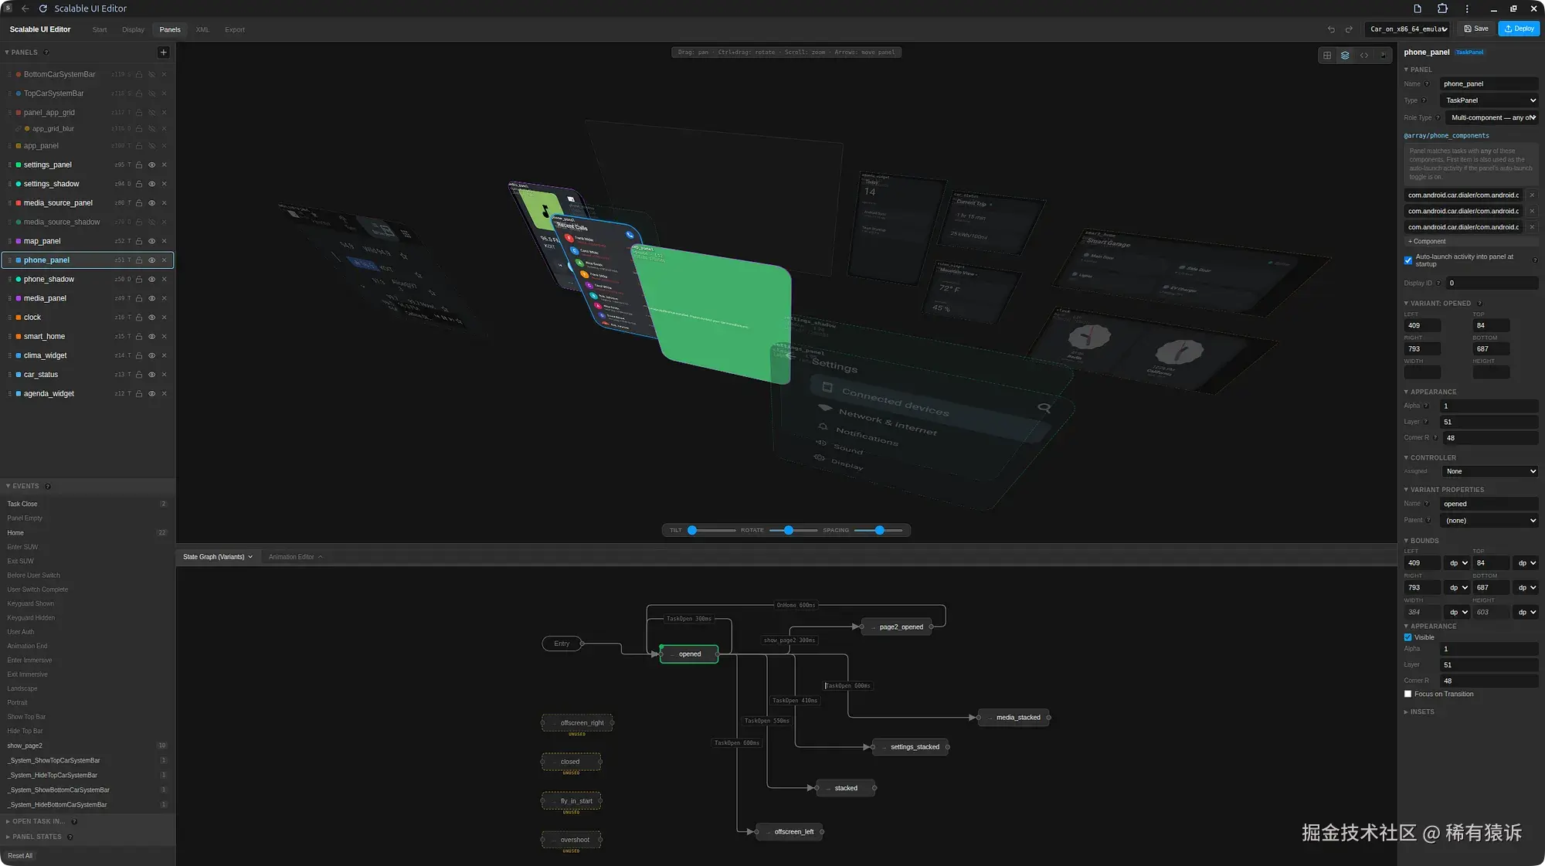Click the Save button
Screen dimensions: 1545x866
(1476, 29)
